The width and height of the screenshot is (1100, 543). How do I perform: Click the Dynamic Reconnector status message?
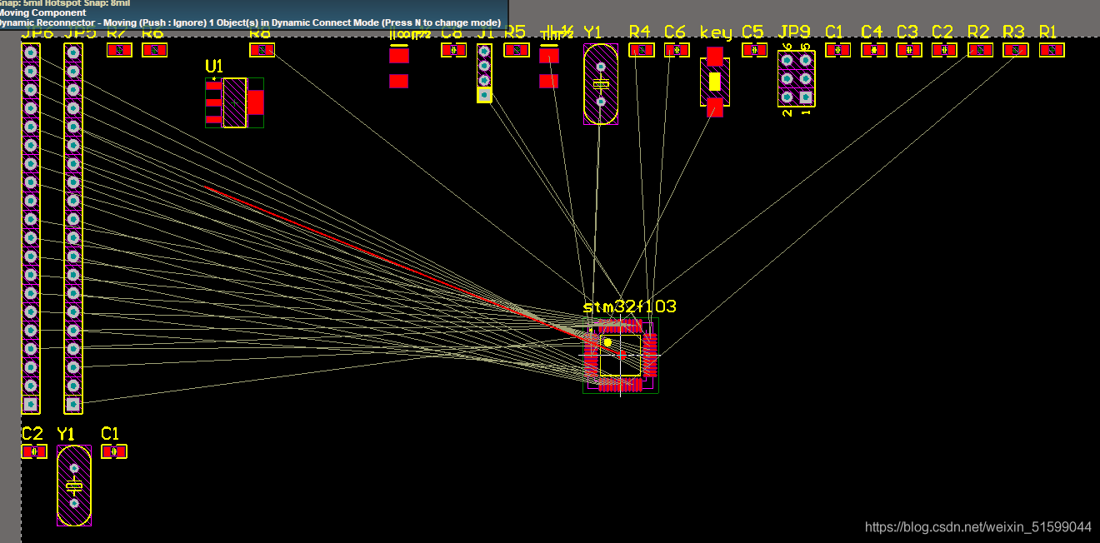(250, 22)
